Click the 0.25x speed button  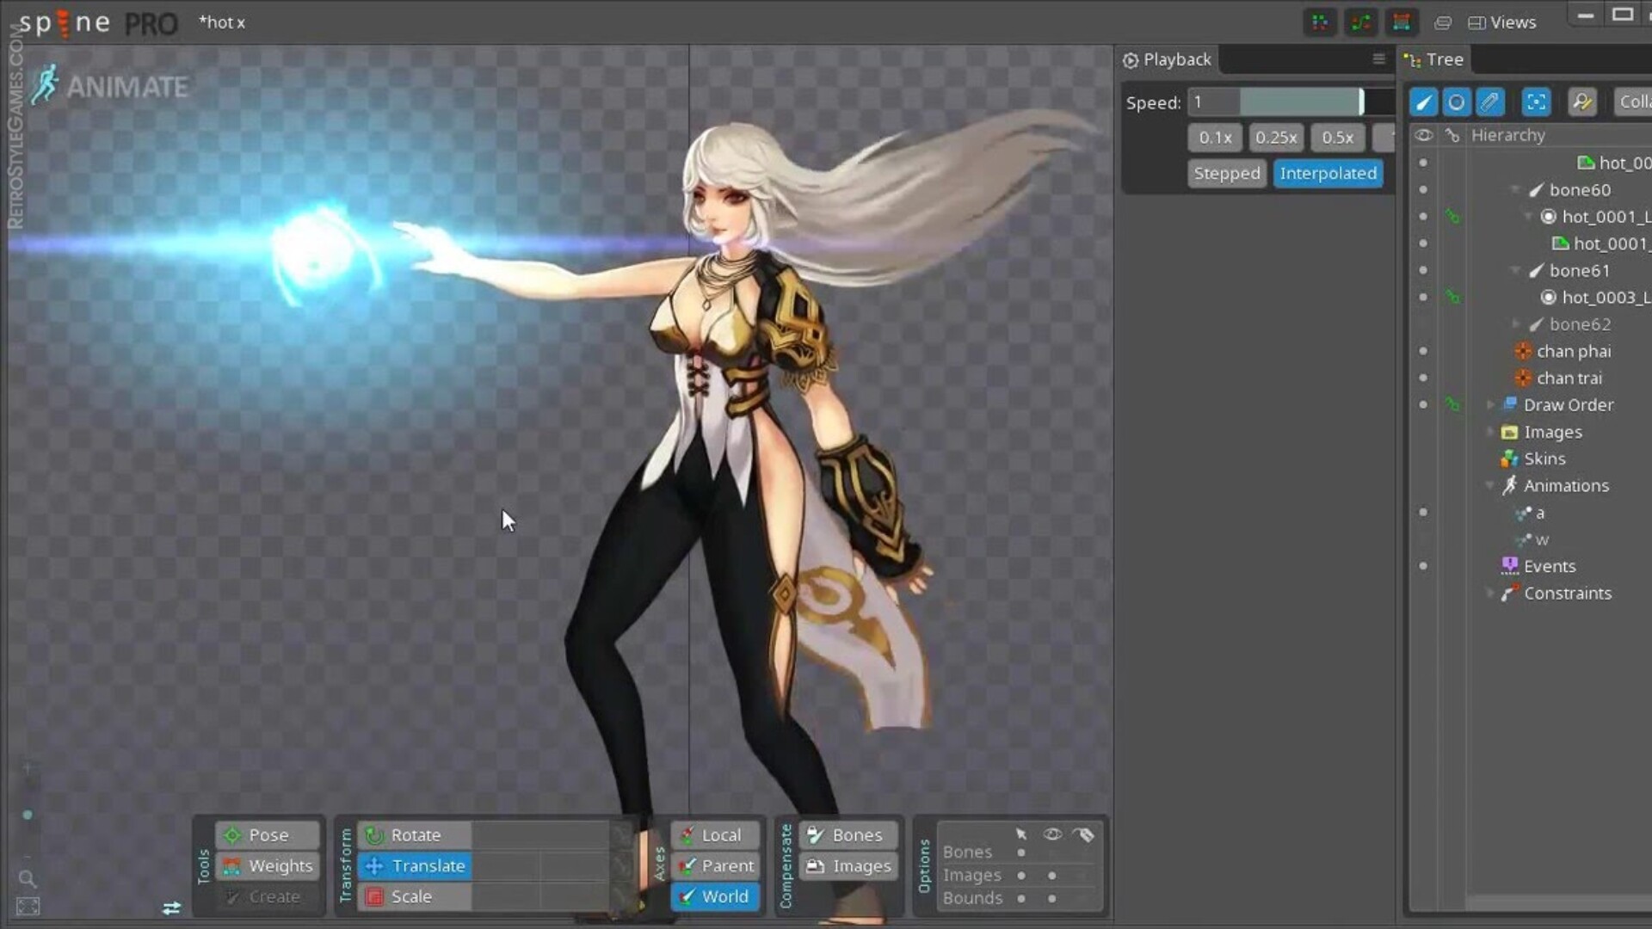(x=1276, y=137)
